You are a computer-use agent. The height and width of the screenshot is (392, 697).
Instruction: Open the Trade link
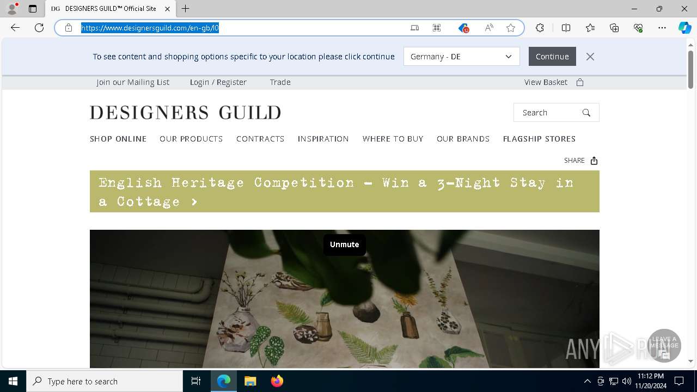(280, 82)
